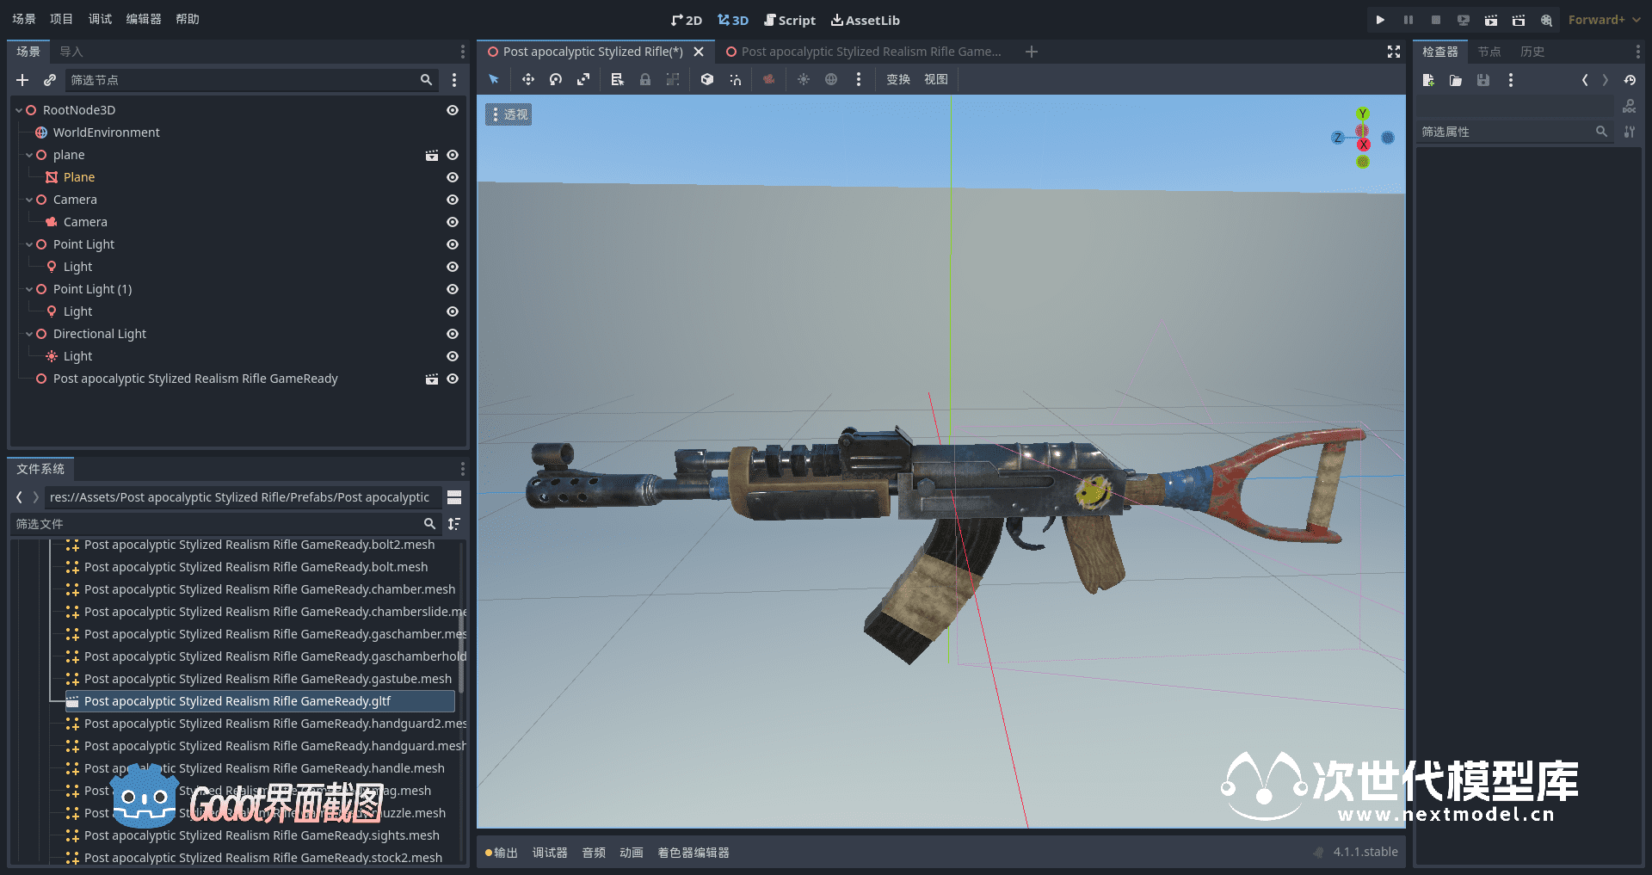Collapse the Camera node tree
The height and width of the screenshot is (875, 1652).
click(x=29, y=200)
